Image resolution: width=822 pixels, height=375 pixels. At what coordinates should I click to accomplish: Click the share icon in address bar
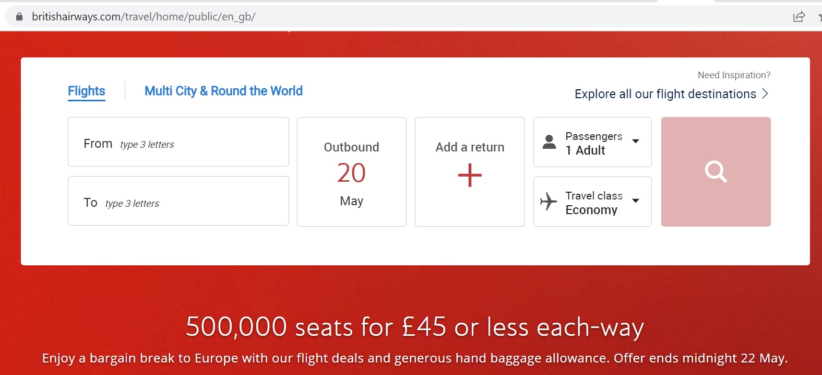tap(799, 17)
